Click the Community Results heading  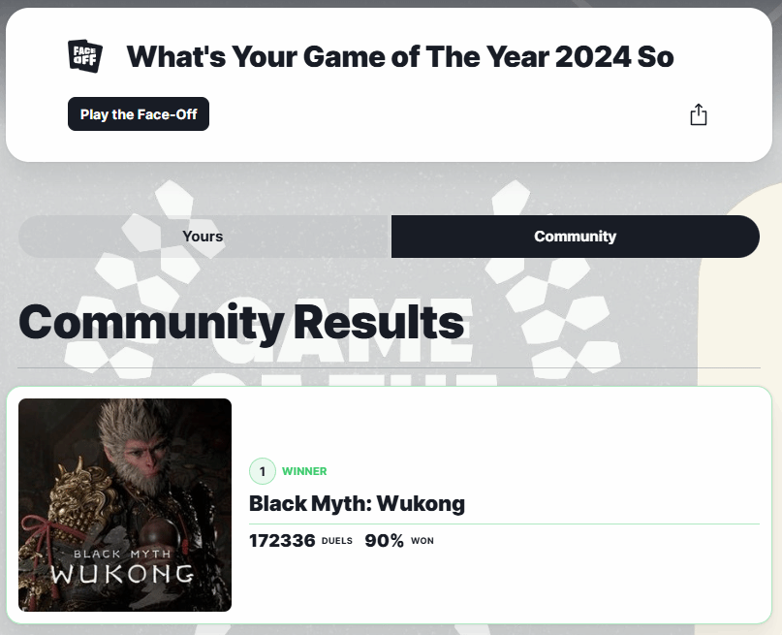(x=241, y=323)
